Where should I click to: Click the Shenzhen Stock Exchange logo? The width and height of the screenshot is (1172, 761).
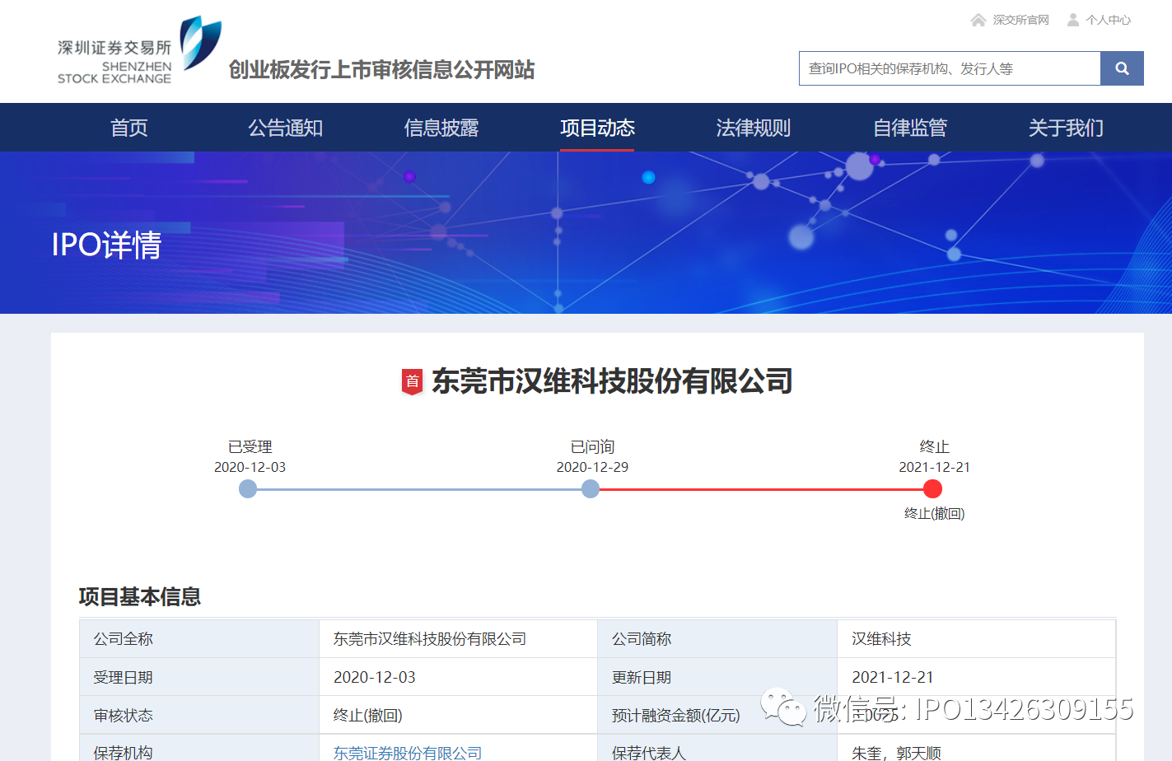click(x=138, y=51)
